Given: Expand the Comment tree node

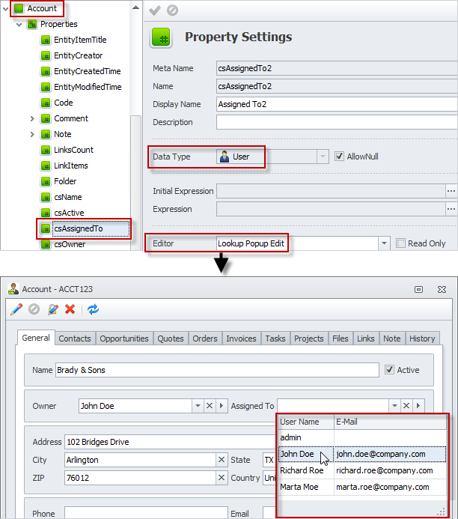Looking at the screenshot, I should 32,118.
